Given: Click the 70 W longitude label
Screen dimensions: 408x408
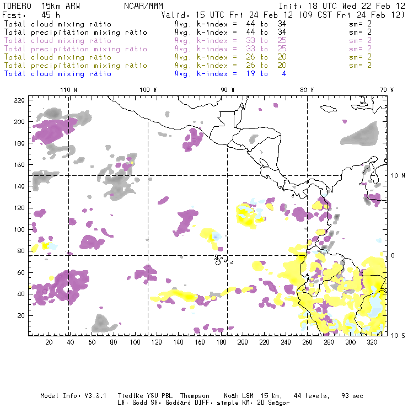Looking at the screenshot, I should point(388,89).
